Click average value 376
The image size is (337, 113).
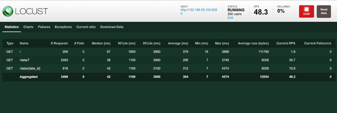(185, 52)
